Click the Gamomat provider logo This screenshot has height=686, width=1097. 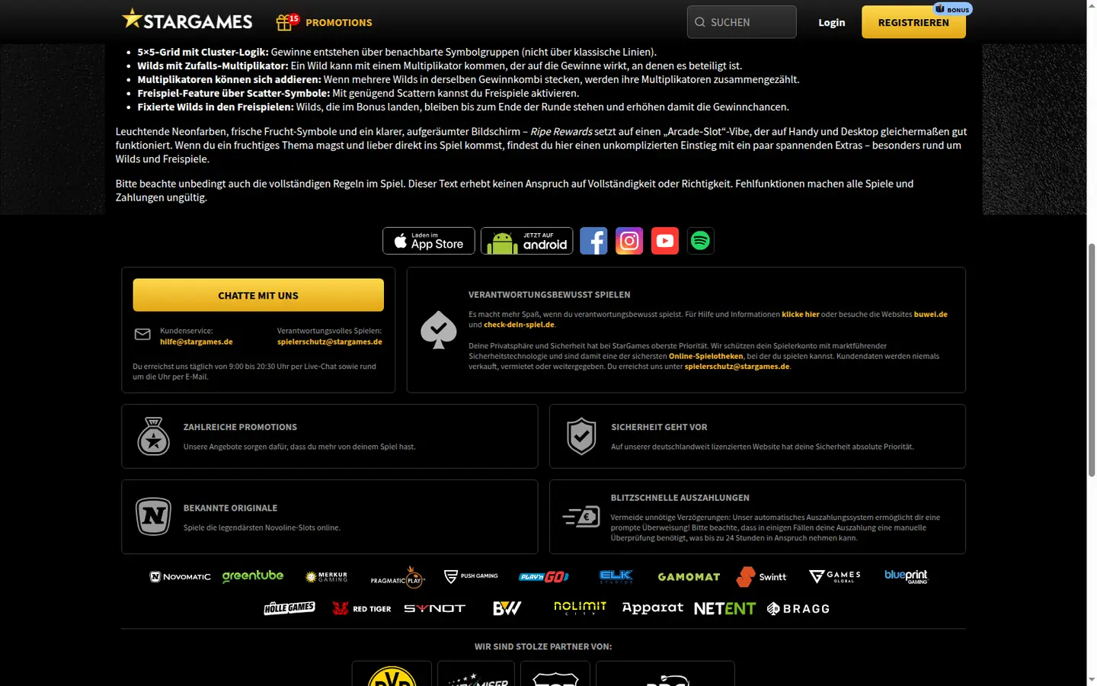click(x=689, y=577)
